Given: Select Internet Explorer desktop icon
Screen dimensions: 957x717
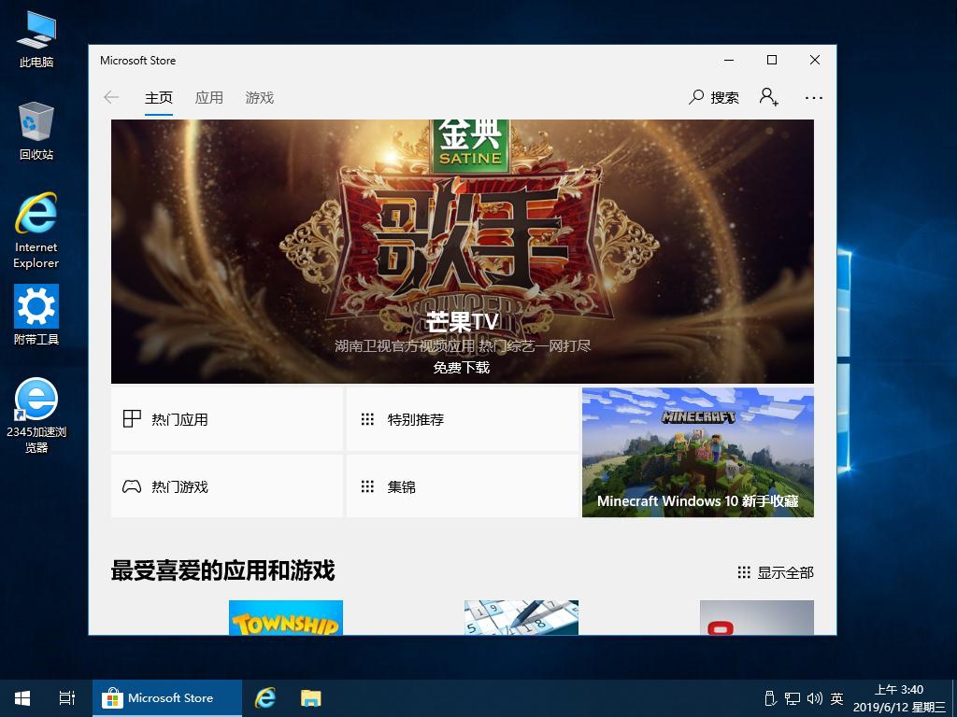Looking at the screenshot, I should click(x=36, y=231).
